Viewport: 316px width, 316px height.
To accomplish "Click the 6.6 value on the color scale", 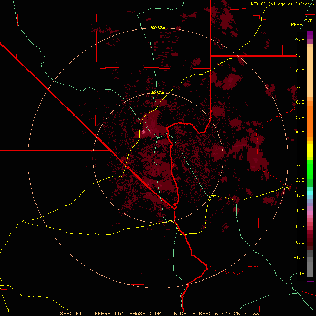I will tap(300, 102).
